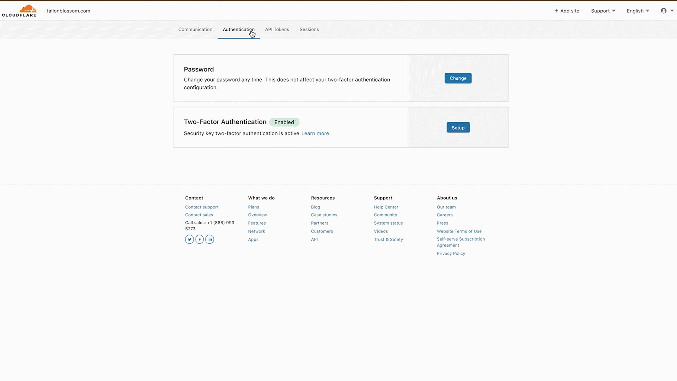Switch to the API Tokens tab
This screenshot has height=381, width=677.
277,29
